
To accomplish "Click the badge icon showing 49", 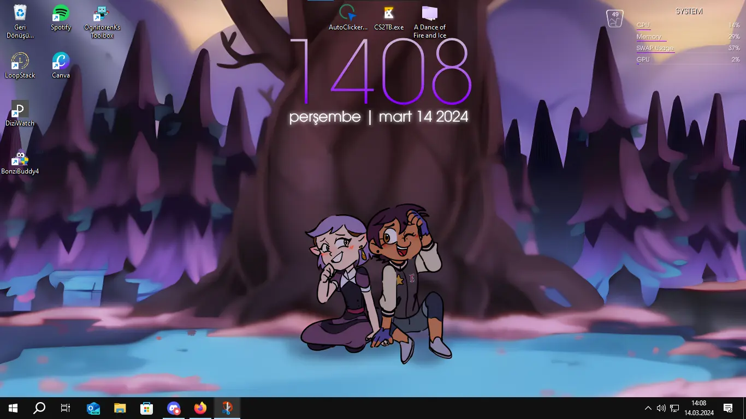I will point(615,18).
